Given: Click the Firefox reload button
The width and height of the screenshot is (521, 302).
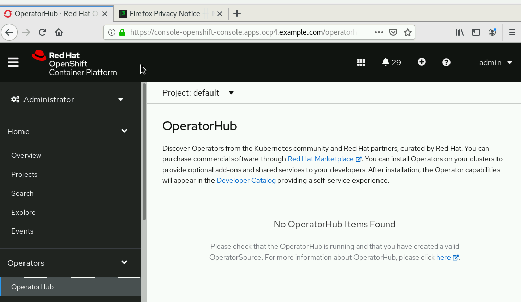Looking at the screenshot, I should click(x=43, y=32).
